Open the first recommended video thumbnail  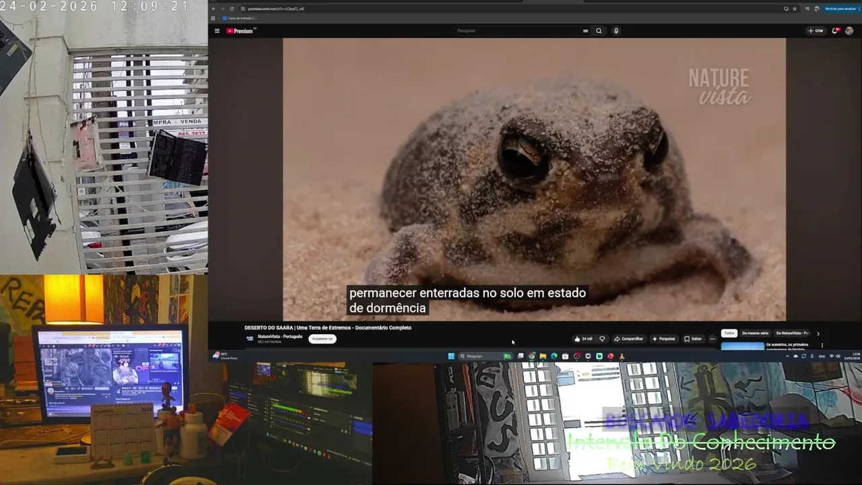point(742,346)
